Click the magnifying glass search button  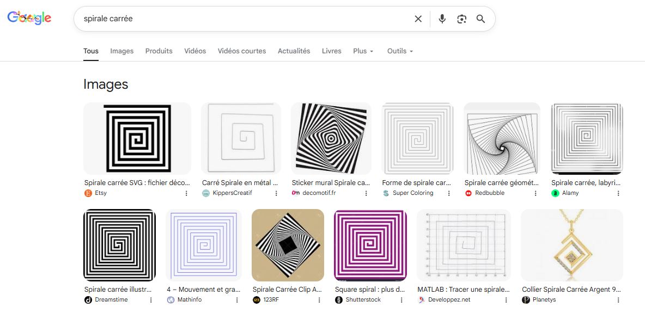(480, 19)
